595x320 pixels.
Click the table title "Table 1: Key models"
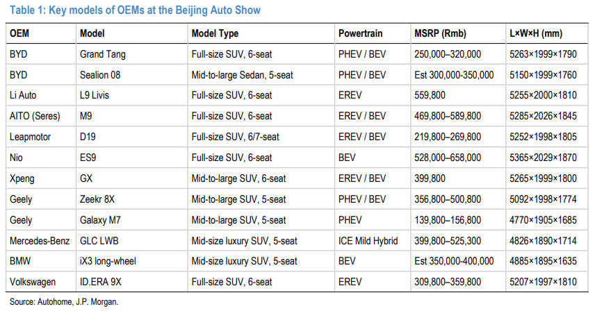click(133, 11)
